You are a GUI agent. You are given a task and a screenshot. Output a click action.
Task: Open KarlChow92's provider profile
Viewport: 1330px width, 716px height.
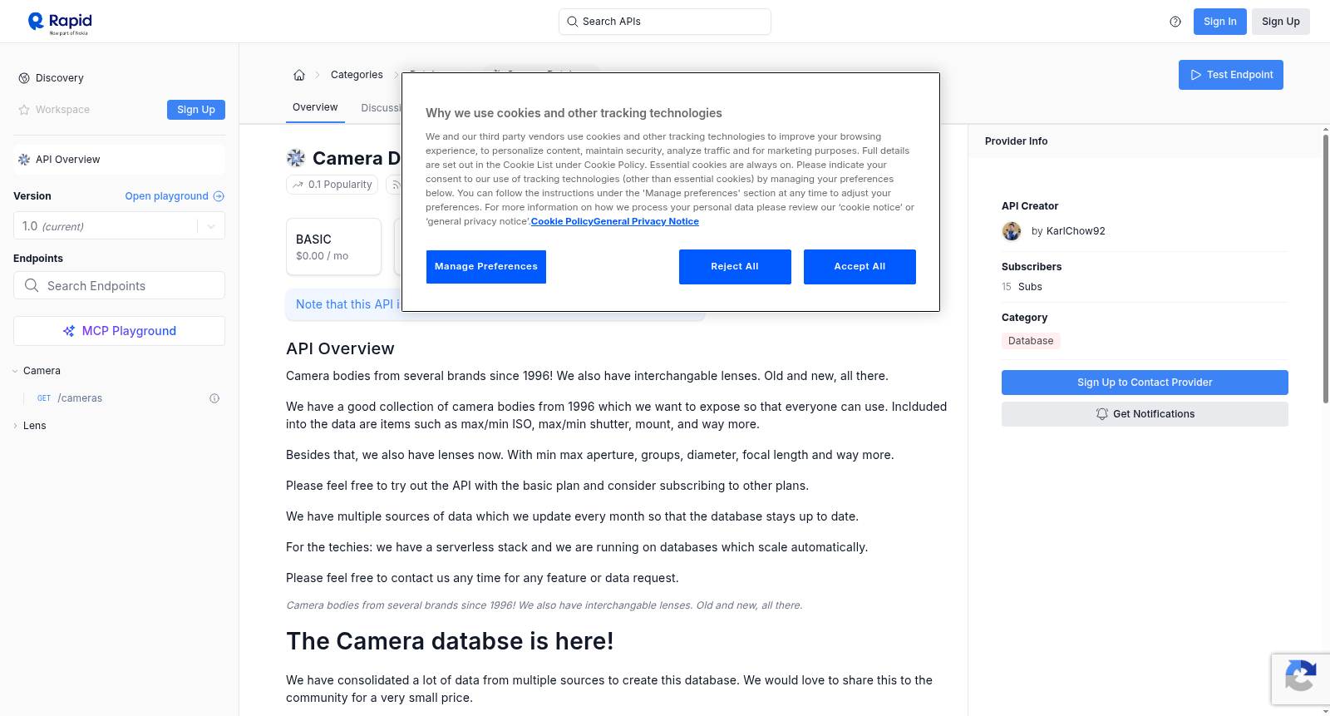point(1076,231)
